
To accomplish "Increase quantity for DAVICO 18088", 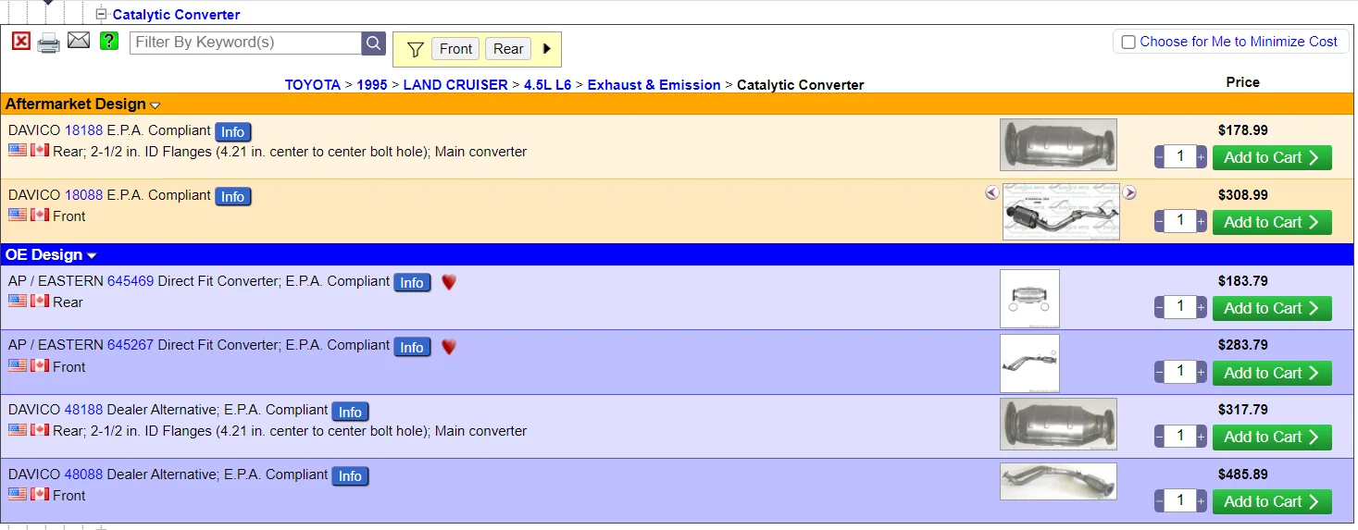I will coord(1202,222).
